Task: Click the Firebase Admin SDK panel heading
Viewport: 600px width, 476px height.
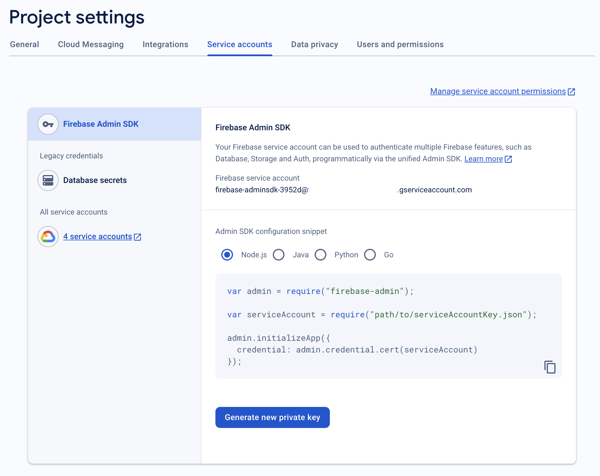Action: (x=253, y=128)
